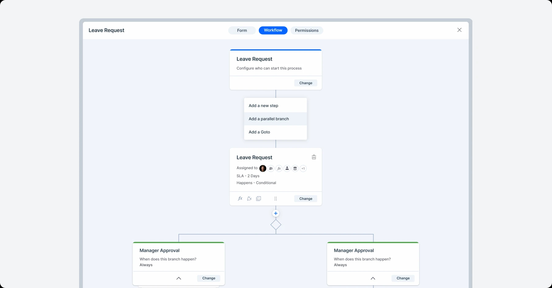Click Change on the process start card
Screen dimensions: 552x288
point(306,83)
